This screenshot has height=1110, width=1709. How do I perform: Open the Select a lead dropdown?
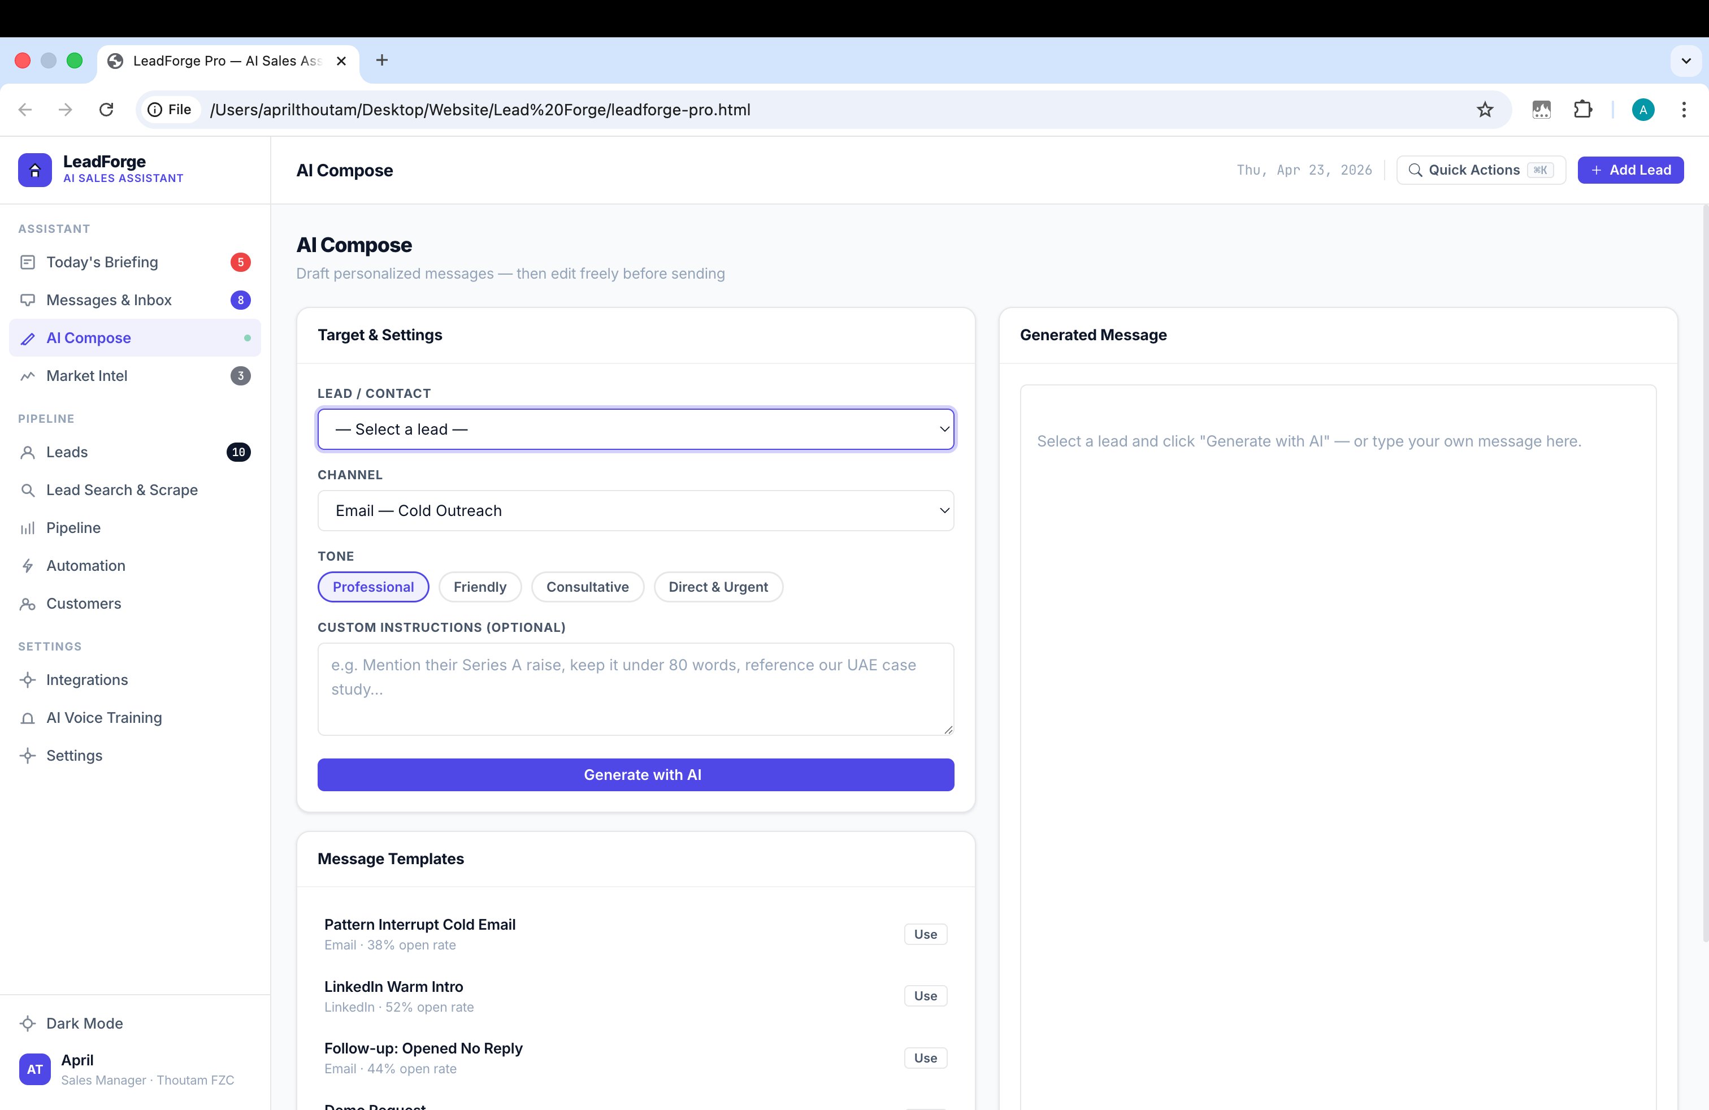(635, 430)
